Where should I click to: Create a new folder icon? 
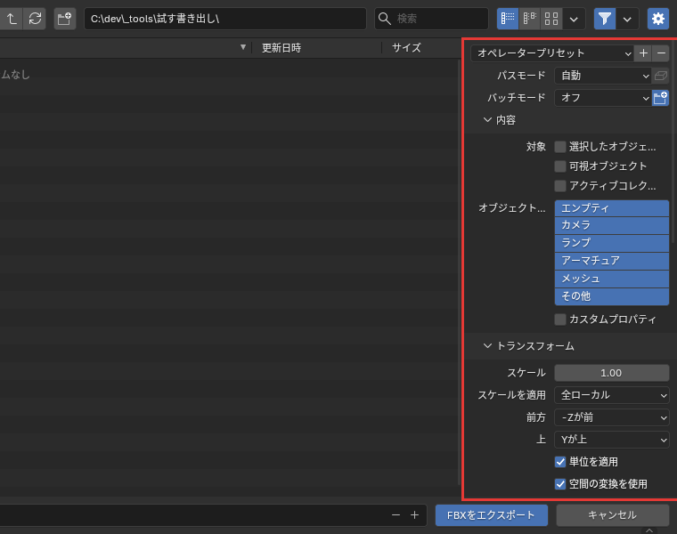(65, 19)
